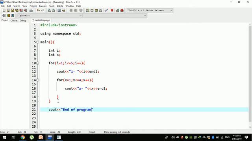Viewport: 252px width, 141px height.
Task: Click the ENG language indicator
Action: (x=227, y=137)
